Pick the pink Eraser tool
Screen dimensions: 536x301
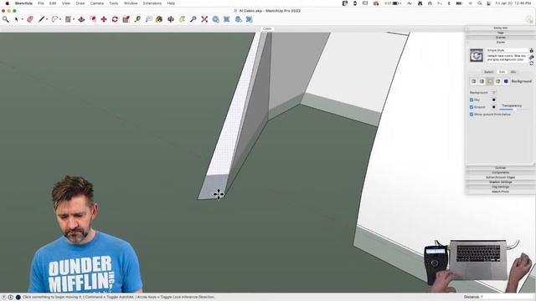30,19
